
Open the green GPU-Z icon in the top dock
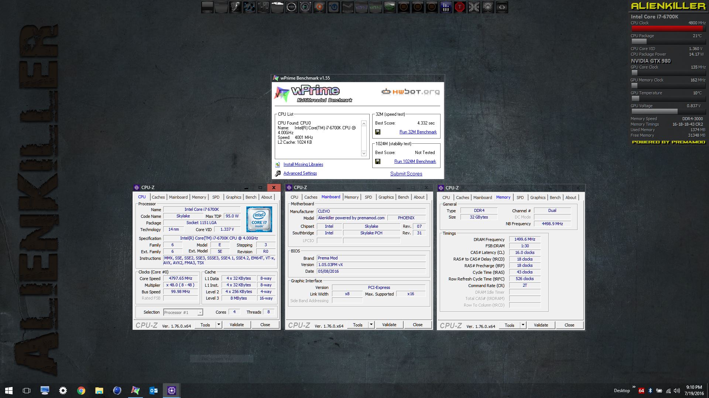point(376,7)
